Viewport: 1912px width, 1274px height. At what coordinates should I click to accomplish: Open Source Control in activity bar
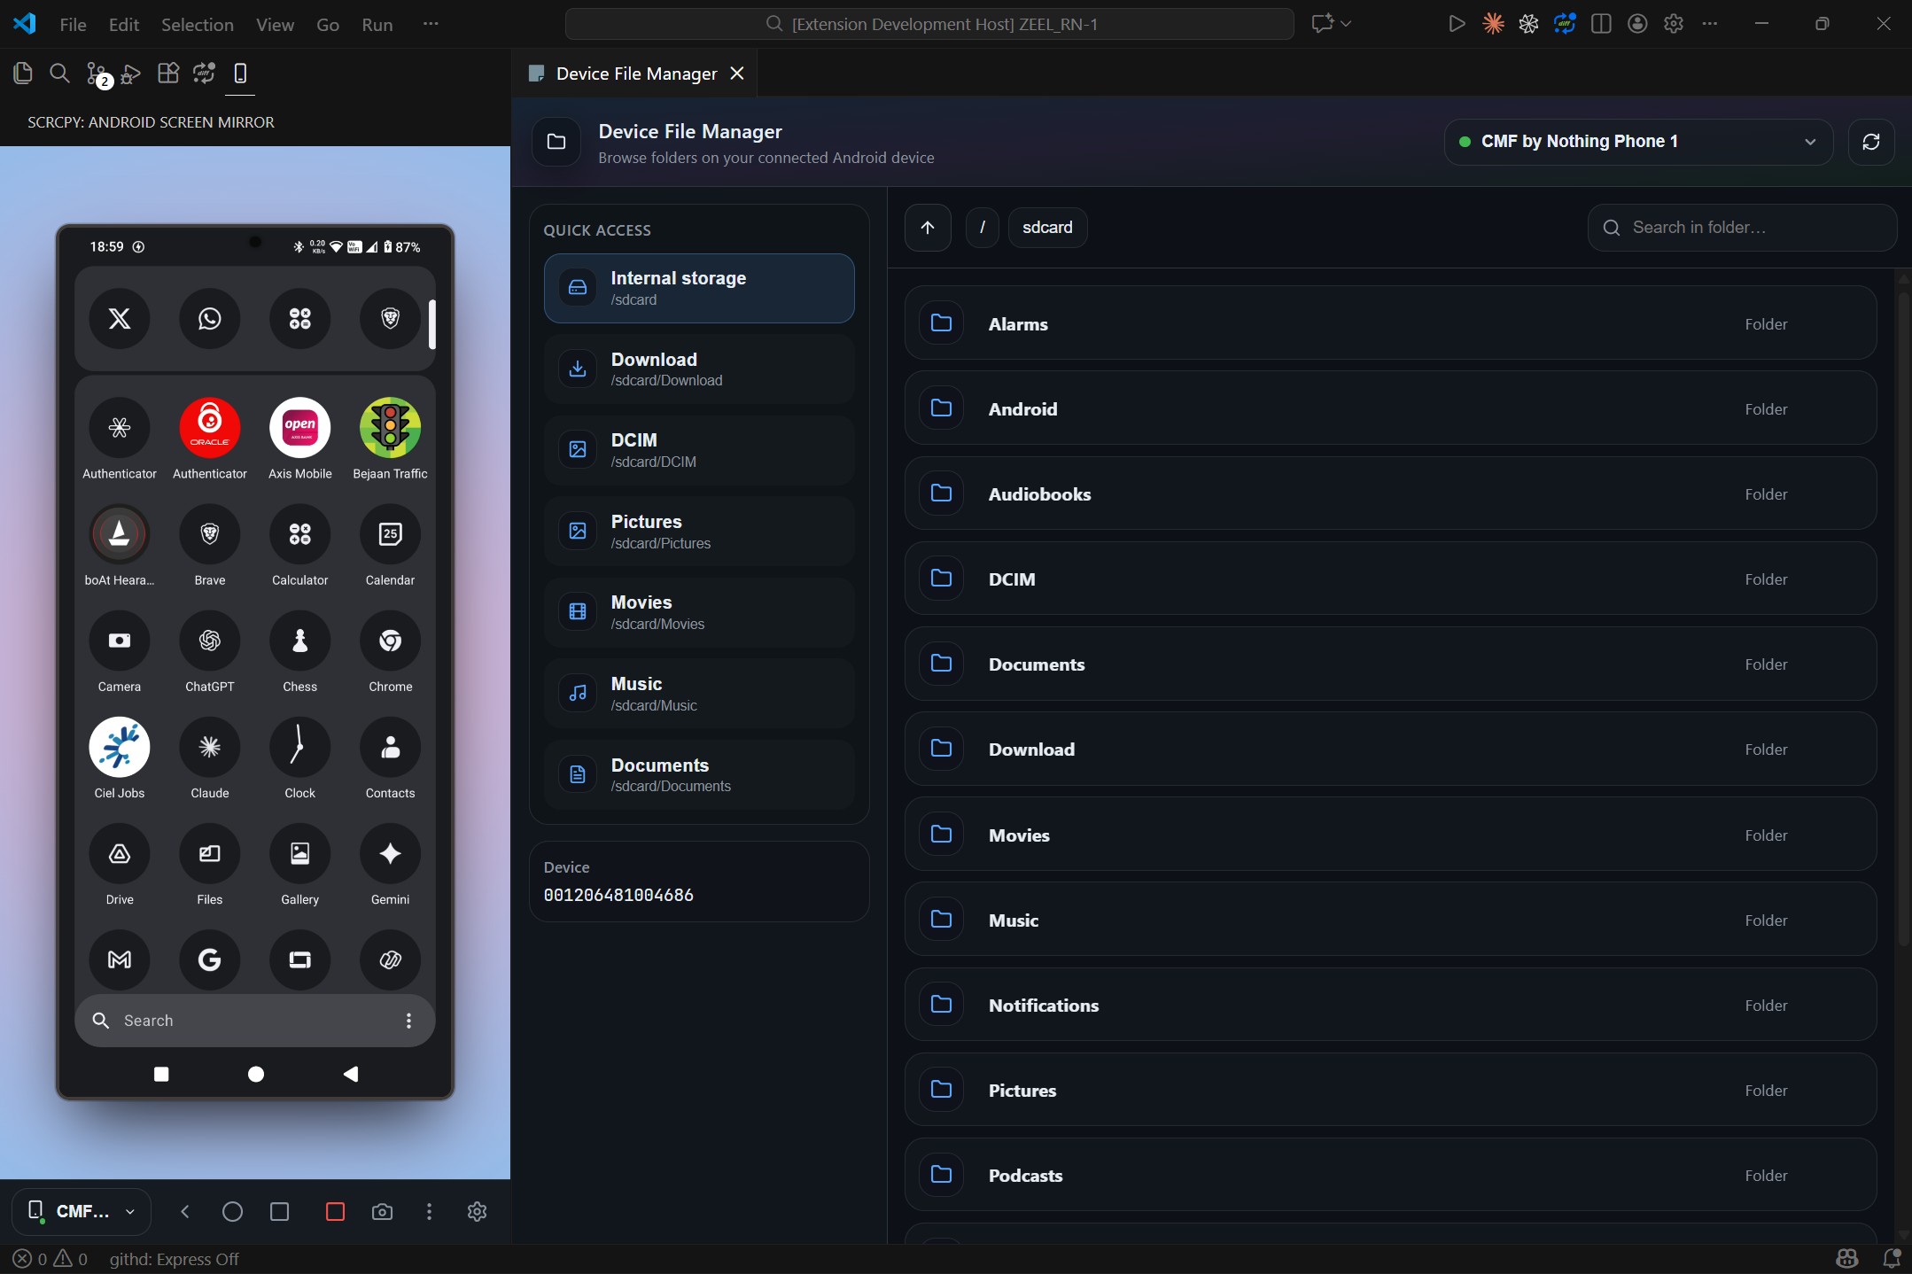97,74
